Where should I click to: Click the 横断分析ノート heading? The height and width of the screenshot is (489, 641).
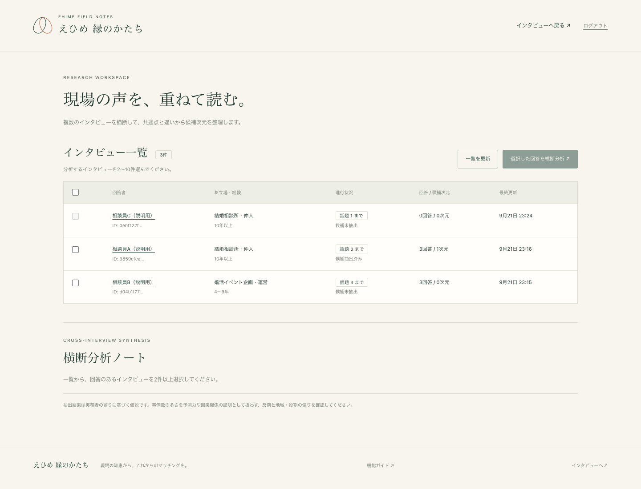tap(105, 358)
